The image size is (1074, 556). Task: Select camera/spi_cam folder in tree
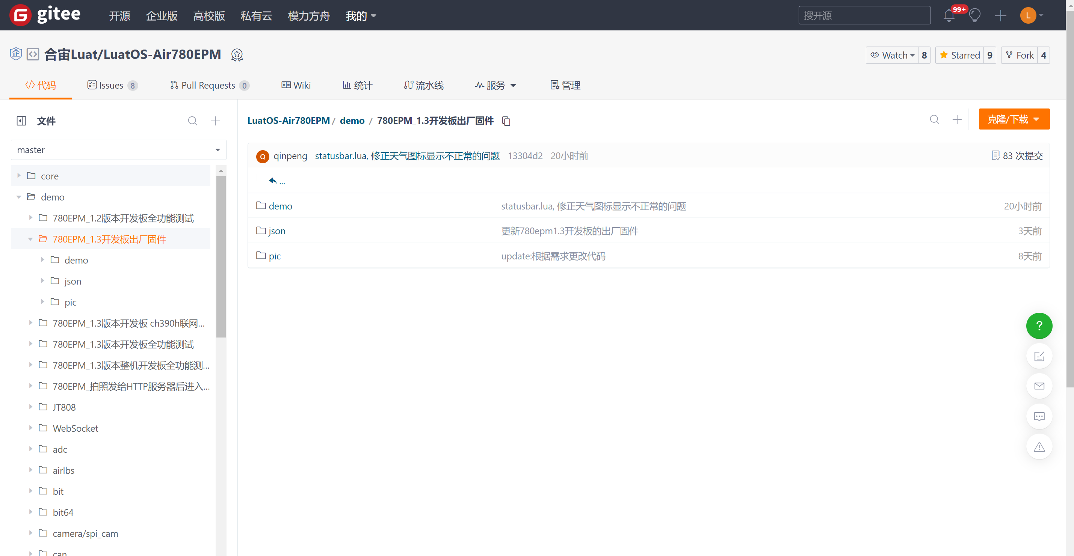(85, 533)
